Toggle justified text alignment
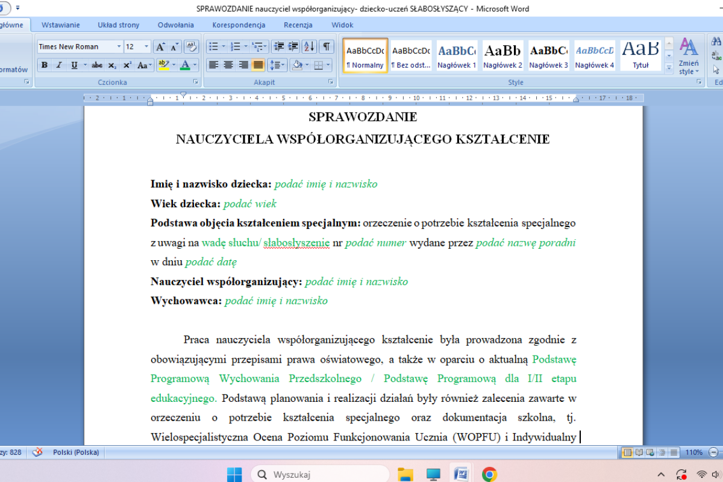Viewport: 723px width, 482px height. (258, 65)
